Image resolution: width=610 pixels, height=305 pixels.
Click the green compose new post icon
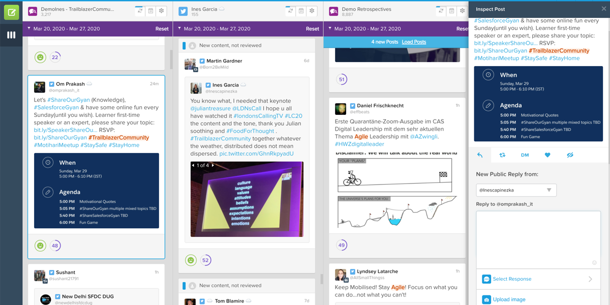[11, 12]
